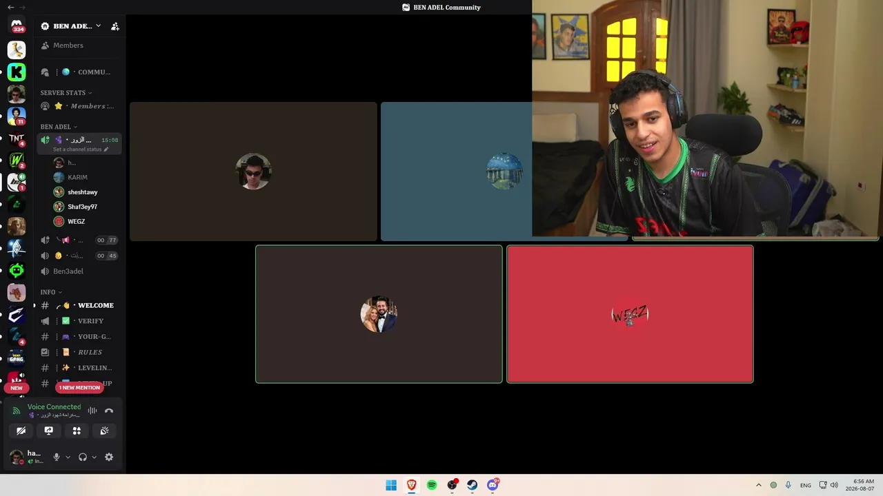The height and width of the screenshot is (496, 883).
Task: Click the invite people icon
Action: pos(115,26)
